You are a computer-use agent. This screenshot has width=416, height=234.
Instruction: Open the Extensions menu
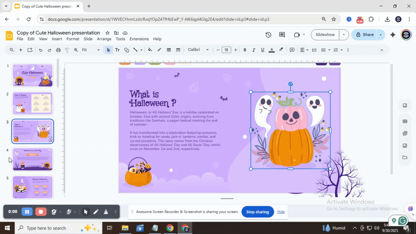point(139,39)
